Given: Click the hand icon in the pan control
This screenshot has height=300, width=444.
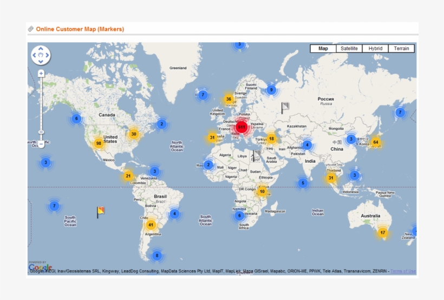Looking at the screenshot, I should pyautogui.click(x=41, y=55).
